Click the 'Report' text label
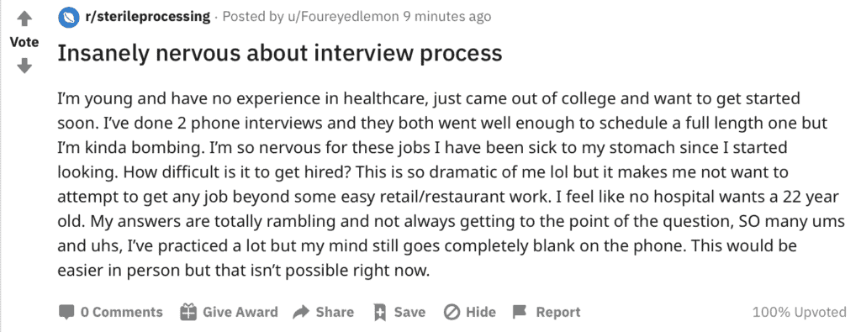Viewport: 861px width, 332px height. pyautogui.click(x=558, y=312)
